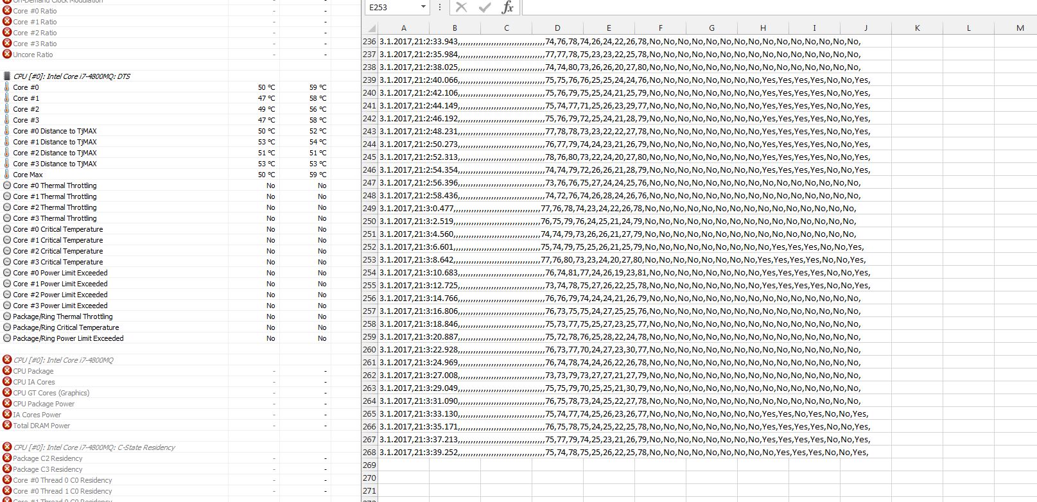Click the Cancel X icon in formula bar

(461, 7)
